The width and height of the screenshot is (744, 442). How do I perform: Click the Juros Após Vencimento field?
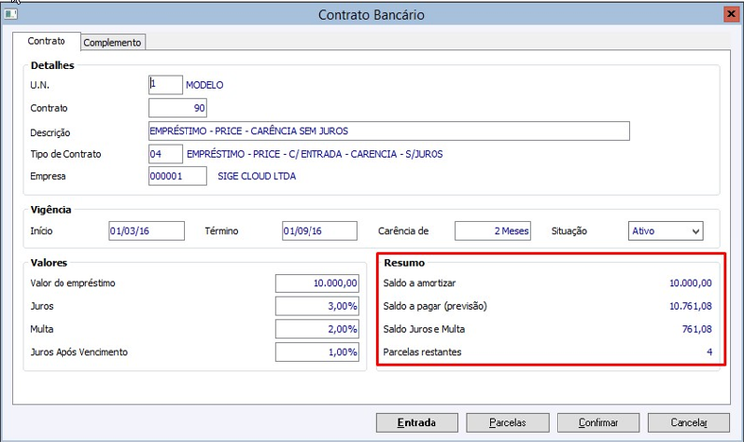(317, 352)
